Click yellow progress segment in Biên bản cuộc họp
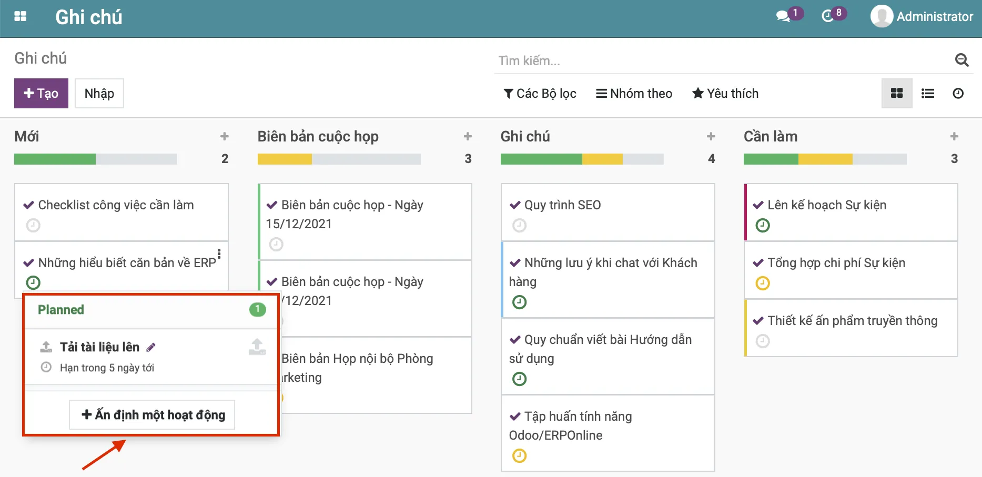The image size is (982, 477). tap(285, 159)
